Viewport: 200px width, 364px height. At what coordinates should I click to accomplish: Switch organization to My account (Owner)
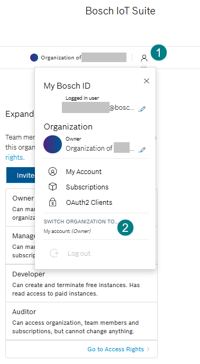tap(67, 231)
